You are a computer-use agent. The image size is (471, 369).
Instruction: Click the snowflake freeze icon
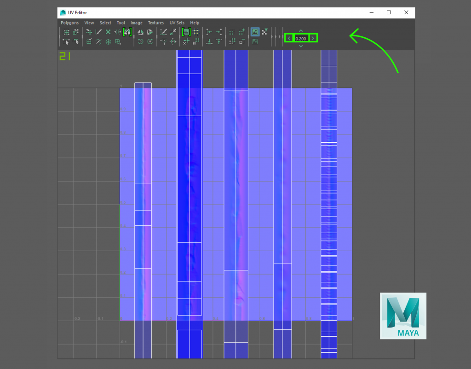(108, 42)
